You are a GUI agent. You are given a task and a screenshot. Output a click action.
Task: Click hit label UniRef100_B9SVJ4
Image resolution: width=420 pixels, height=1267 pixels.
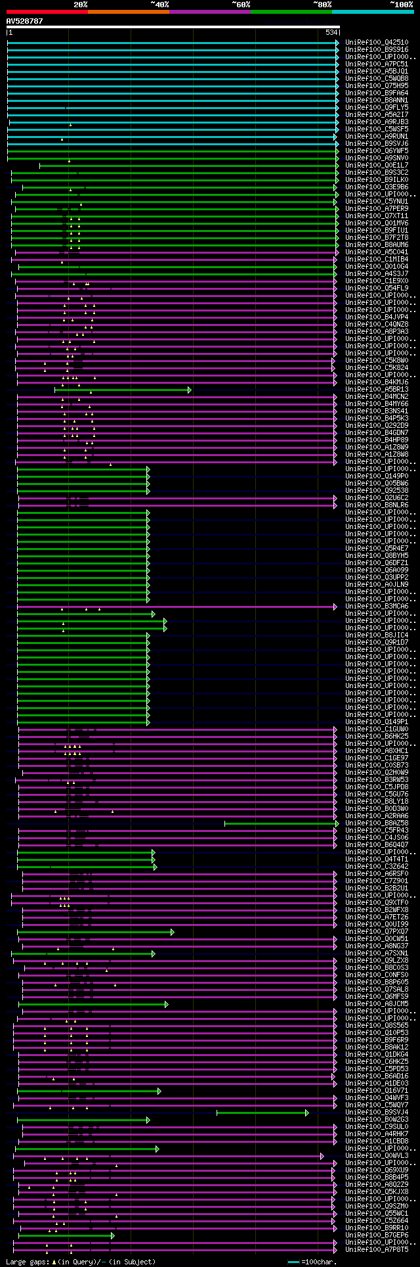pyautogui.click(x=378, y=1113)
